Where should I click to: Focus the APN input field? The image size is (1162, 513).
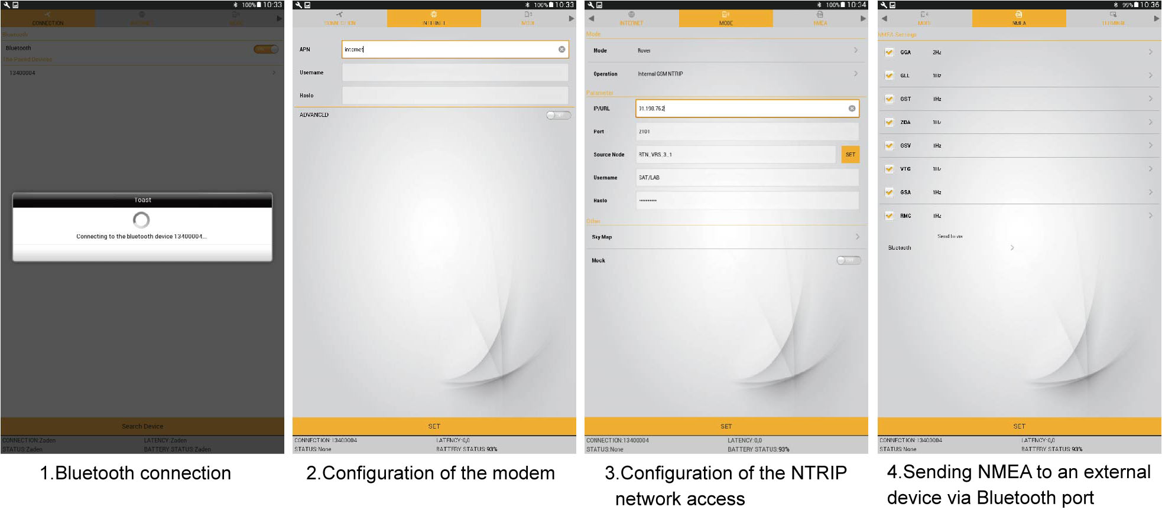tap(455, 49)
